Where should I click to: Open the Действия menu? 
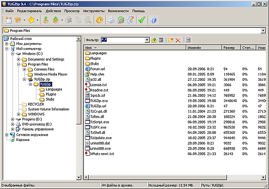coord(54,11)
